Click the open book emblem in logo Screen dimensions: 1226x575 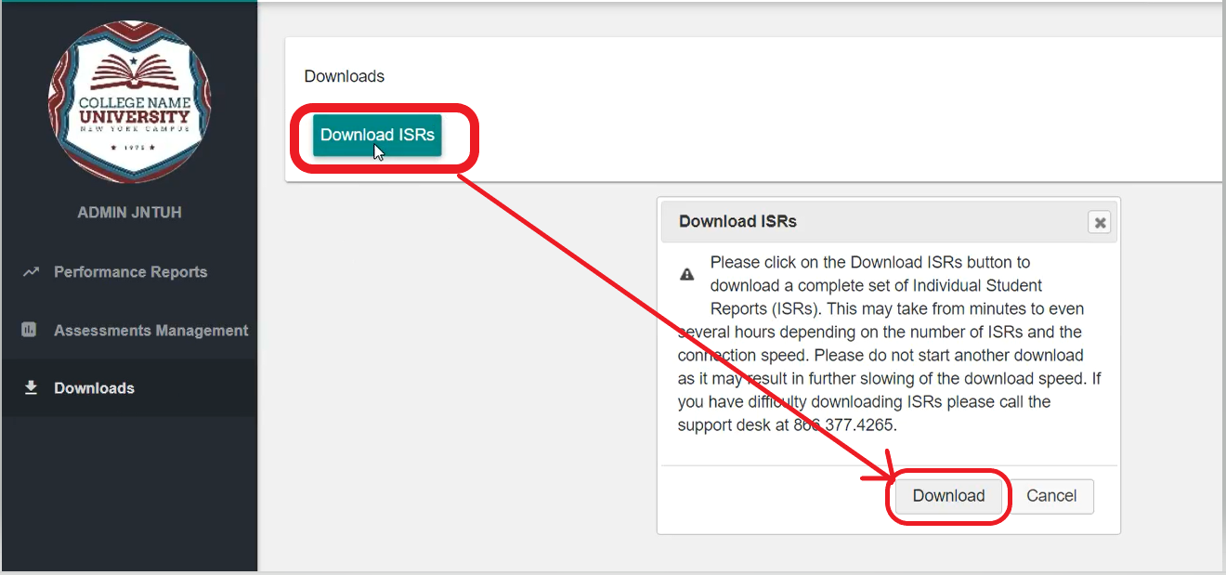(130, 72)
